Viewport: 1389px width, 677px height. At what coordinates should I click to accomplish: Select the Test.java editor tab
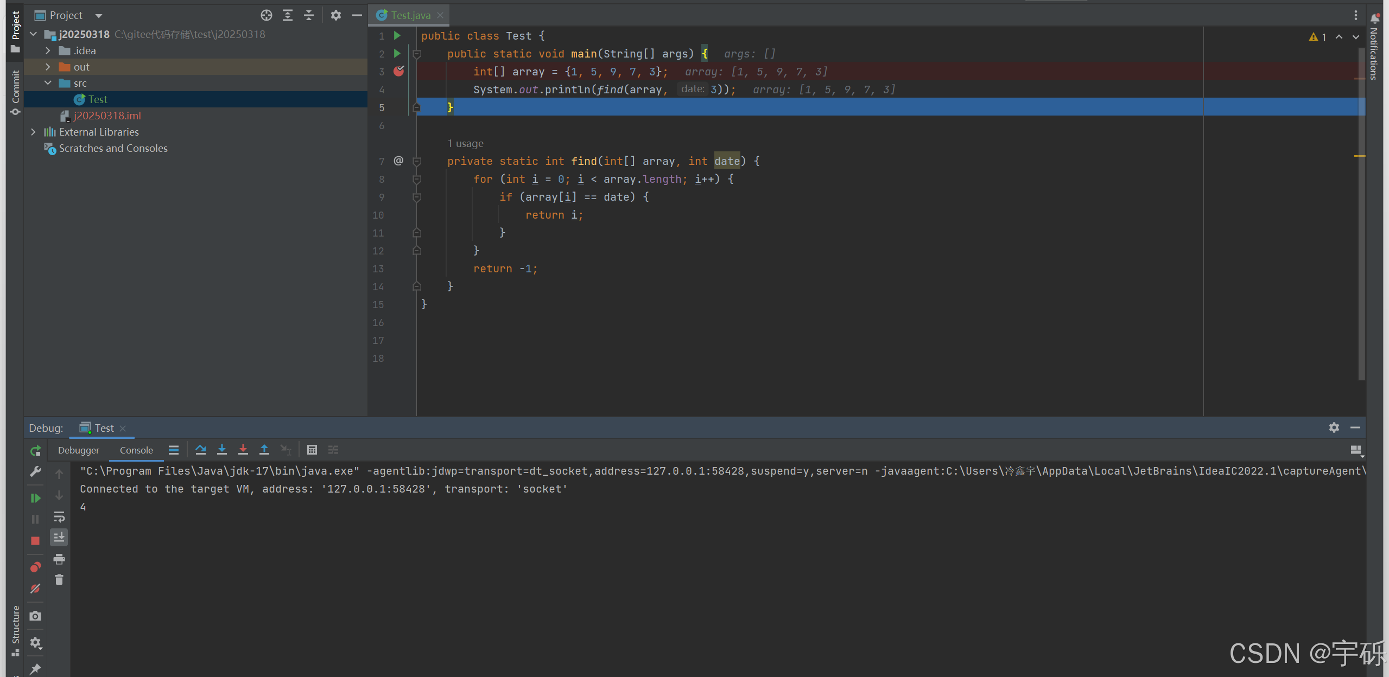410,15
